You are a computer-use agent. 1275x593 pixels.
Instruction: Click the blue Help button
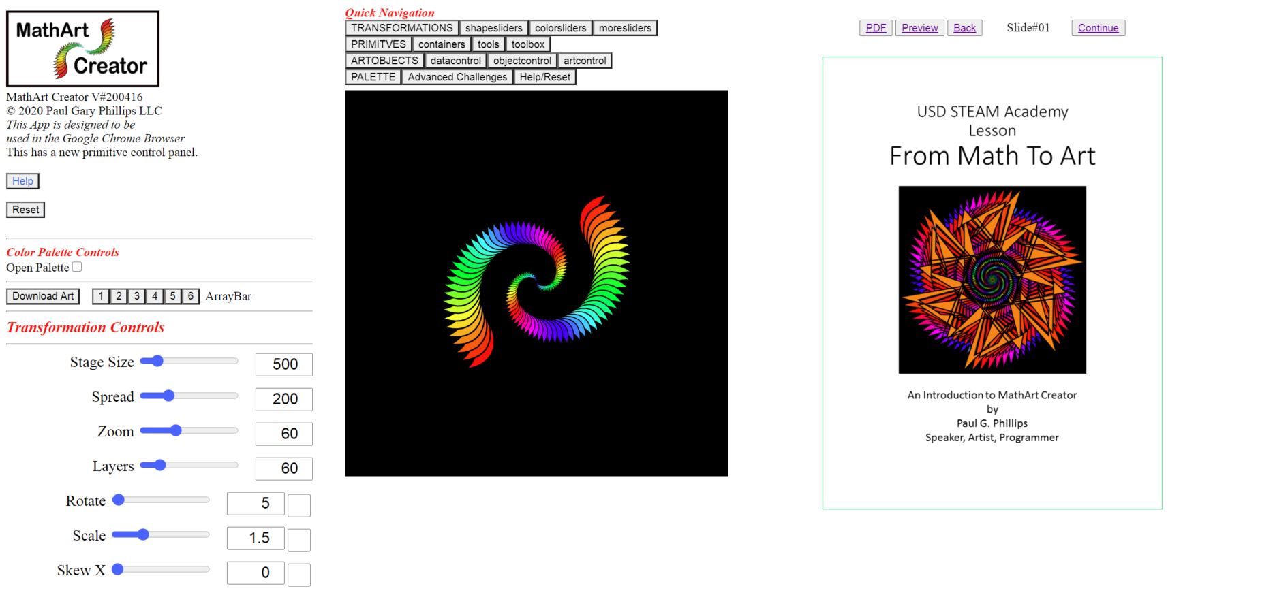[x=22, y=181]
